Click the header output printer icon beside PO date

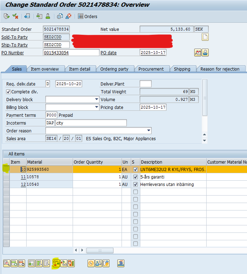[x=205, y=53]
